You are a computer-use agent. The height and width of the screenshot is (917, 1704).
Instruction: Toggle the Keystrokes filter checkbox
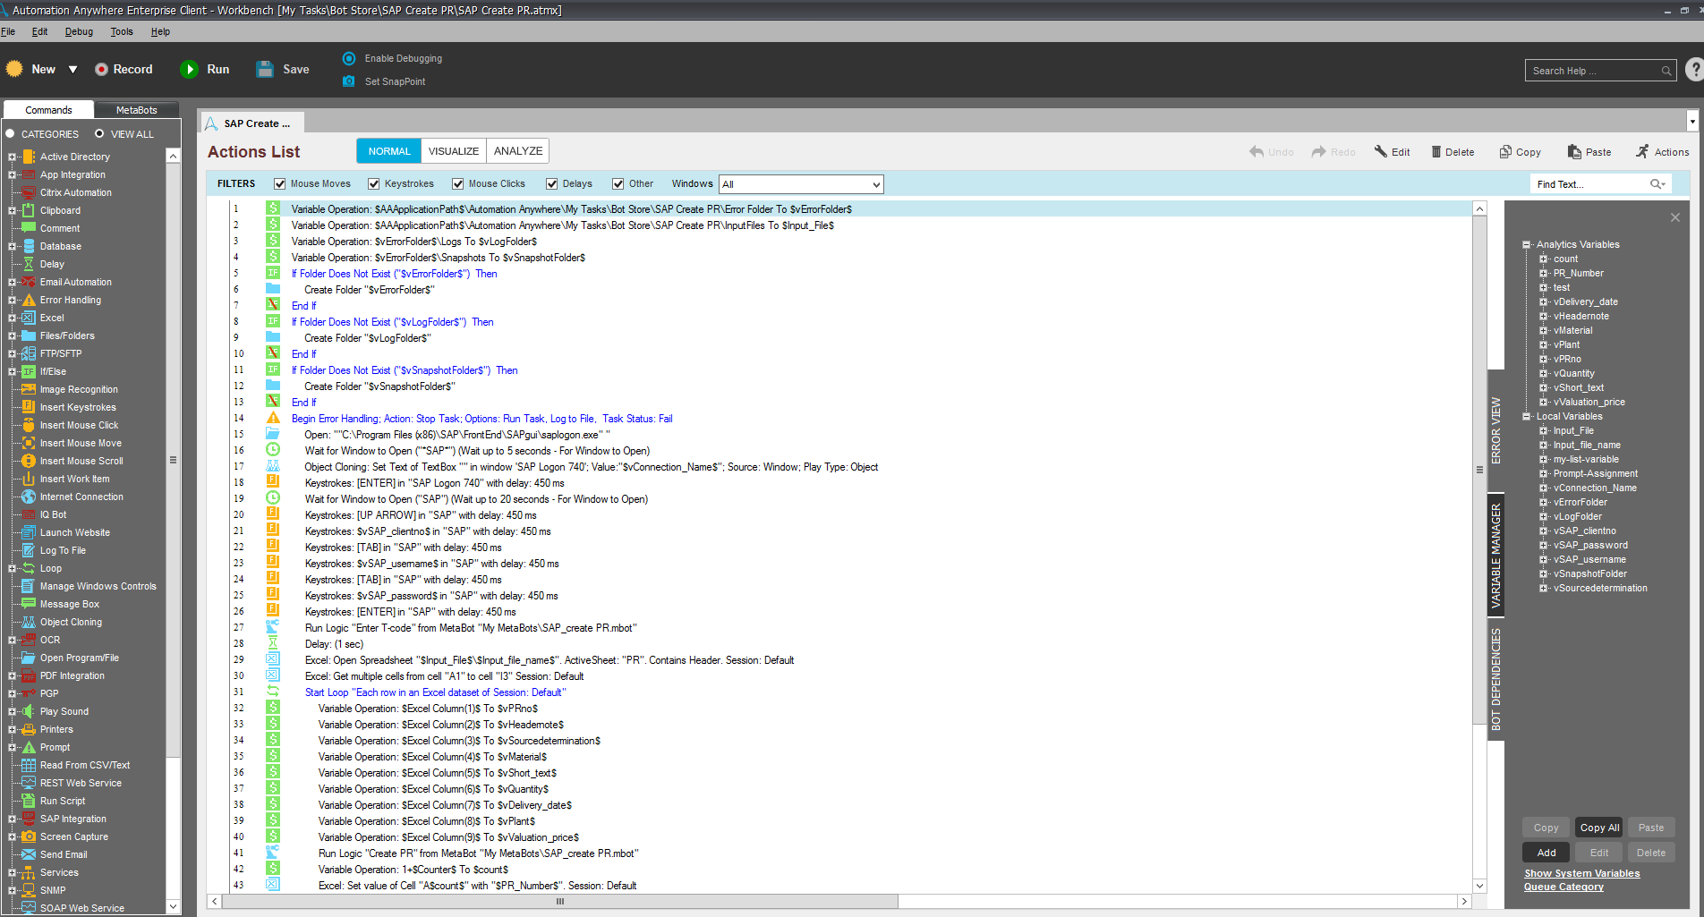click(374, 184)
